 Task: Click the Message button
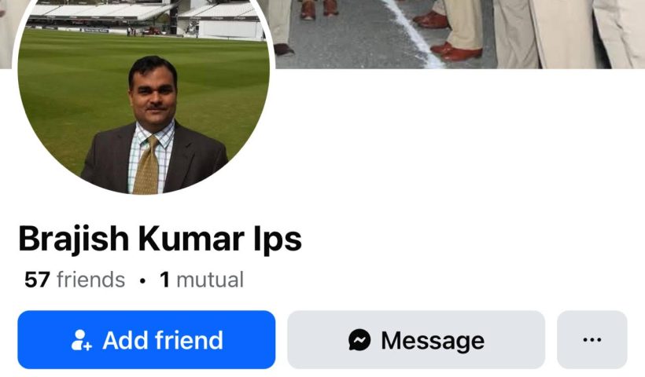click(416, 339)
